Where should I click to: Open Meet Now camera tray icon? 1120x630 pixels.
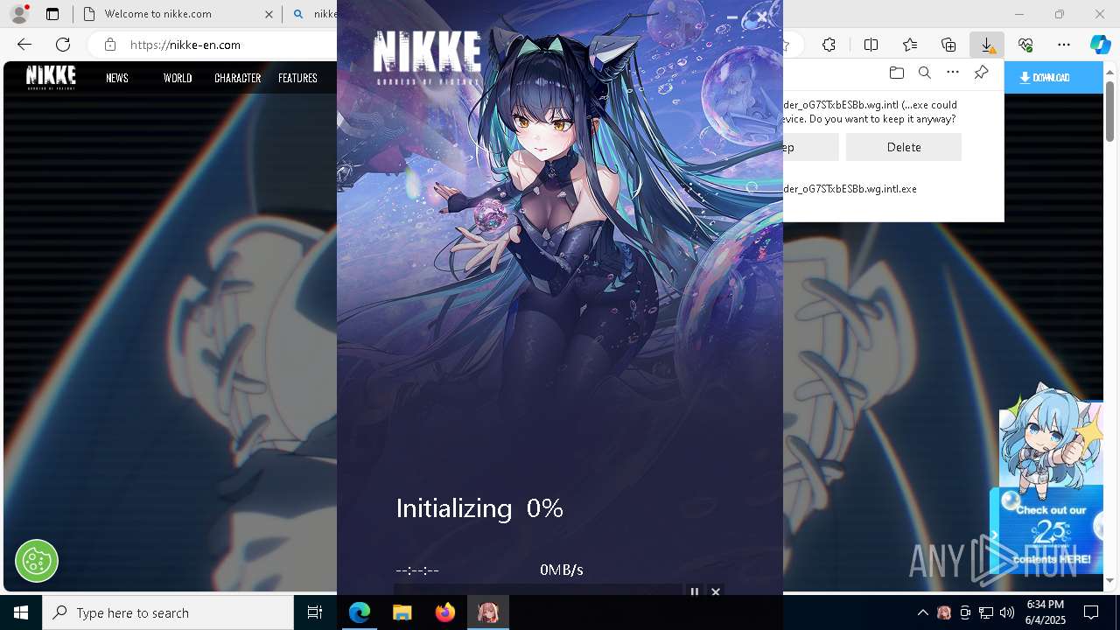pyautogui.click(x=965, y=612)
